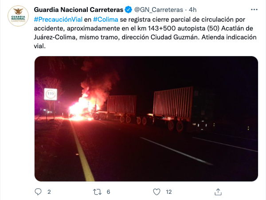The width and height of the screenshot is (266, 200).
Task: View the 12 likes count
Action: [168, 192]
